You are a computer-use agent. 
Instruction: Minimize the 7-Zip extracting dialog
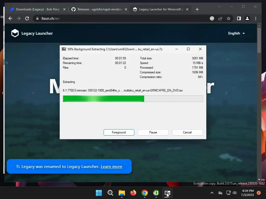coord(177,49)
